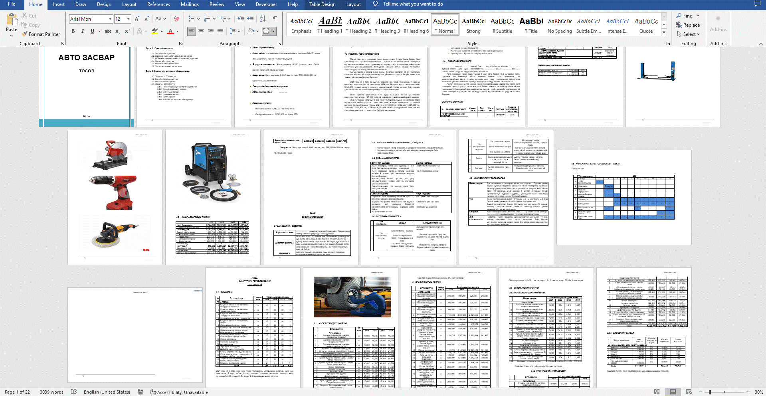
Task: Open Paragraph settings dialog launcher
Action: coord(279,44)
